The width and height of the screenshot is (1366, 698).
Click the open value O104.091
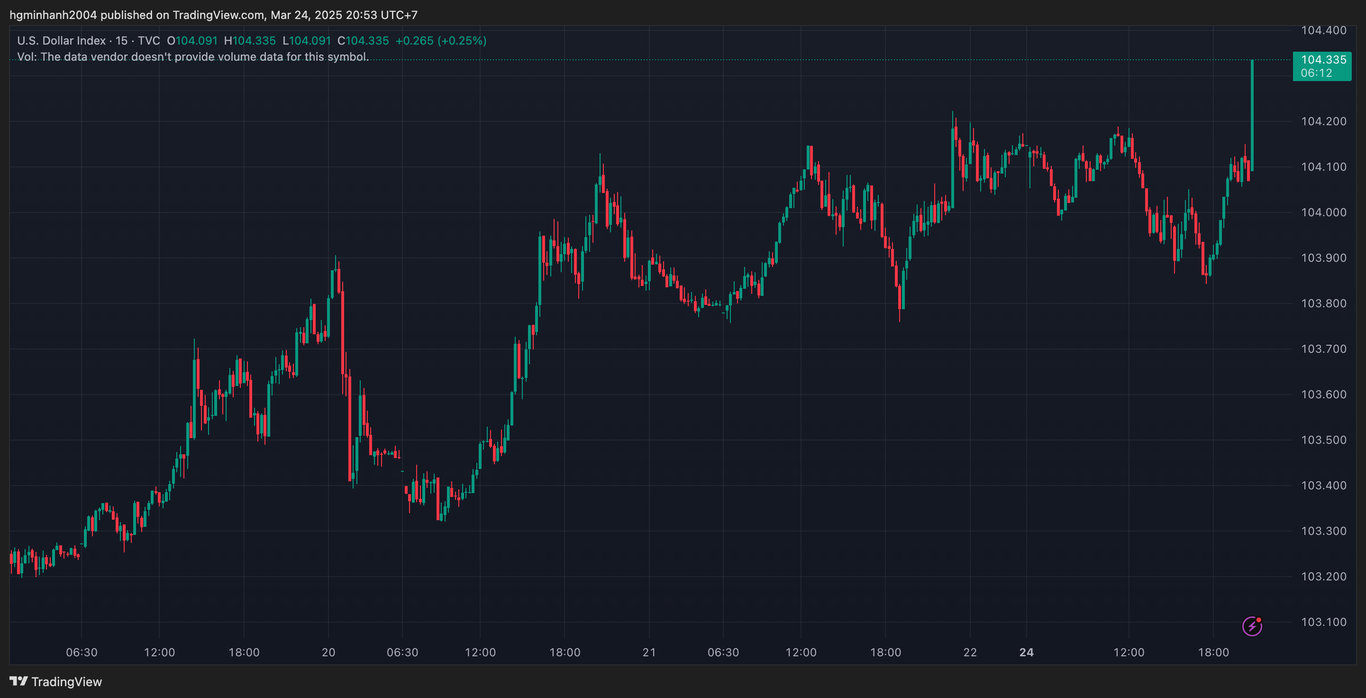[x=192, y=41]
